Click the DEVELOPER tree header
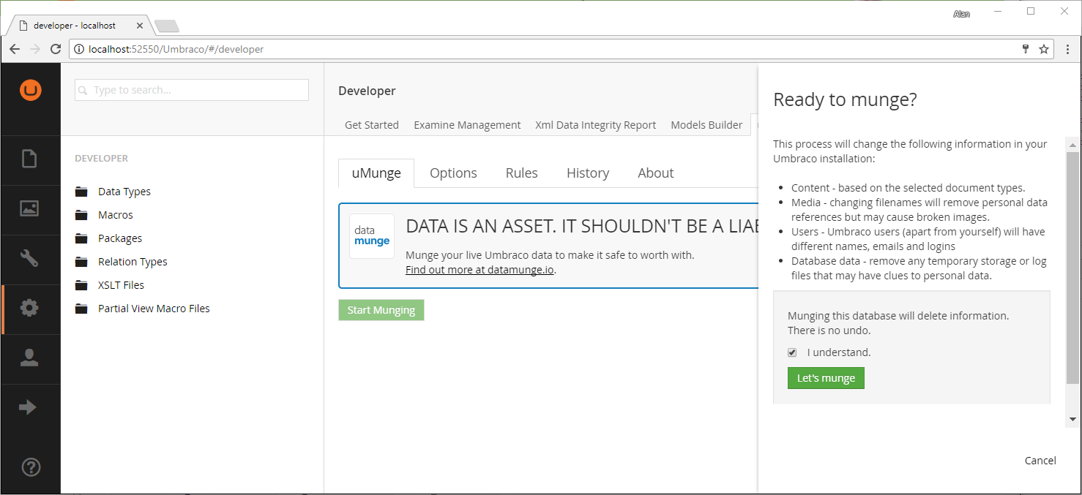 101,158
